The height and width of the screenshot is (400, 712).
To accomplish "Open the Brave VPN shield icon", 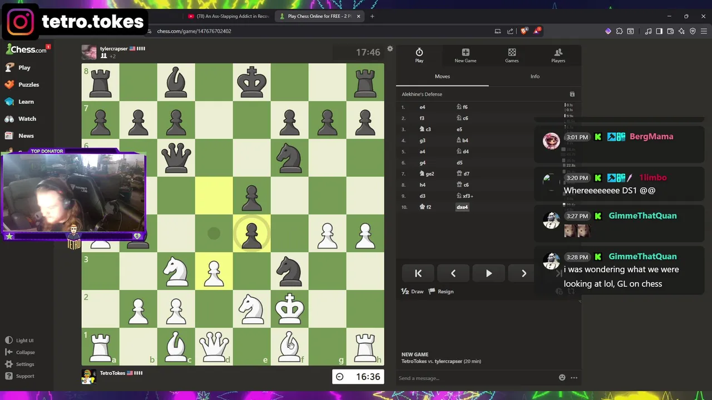I will pos(693,31).
